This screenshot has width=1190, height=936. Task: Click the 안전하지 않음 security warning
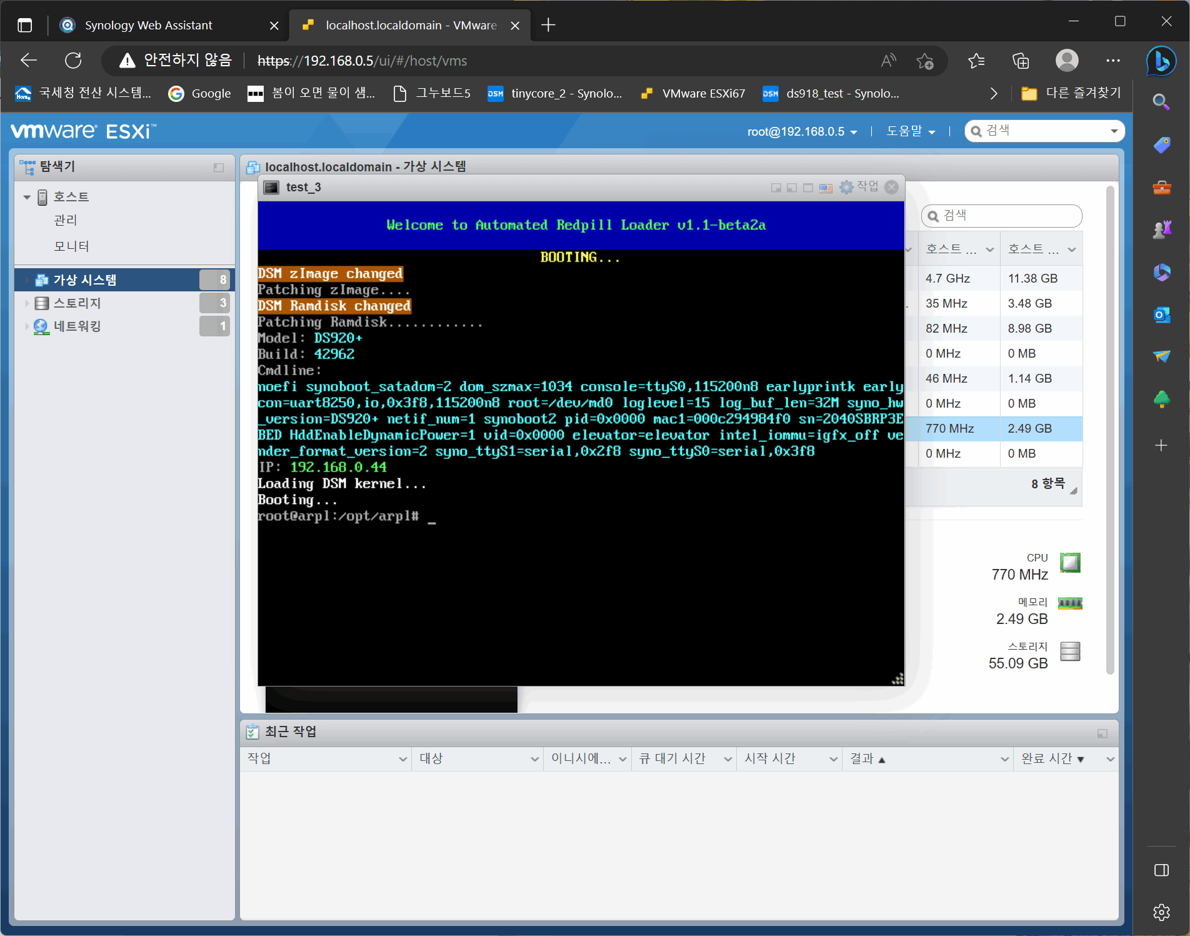click(176, 60)
